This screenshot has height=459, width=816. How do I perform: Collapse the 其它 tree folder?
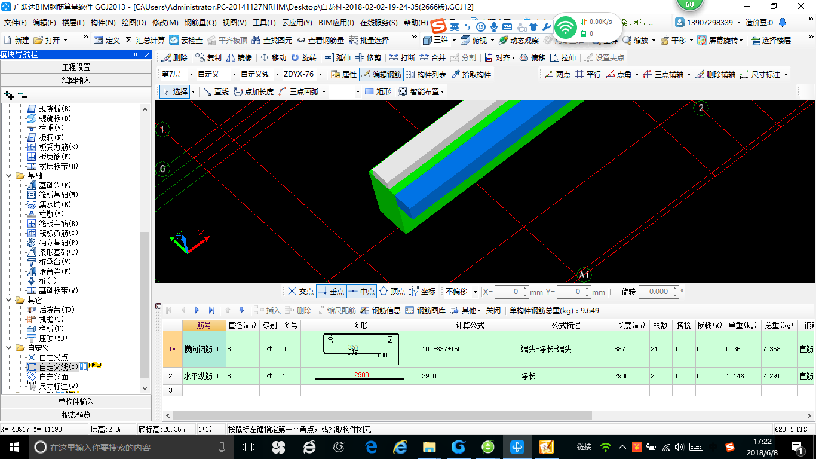click(8, 300)
